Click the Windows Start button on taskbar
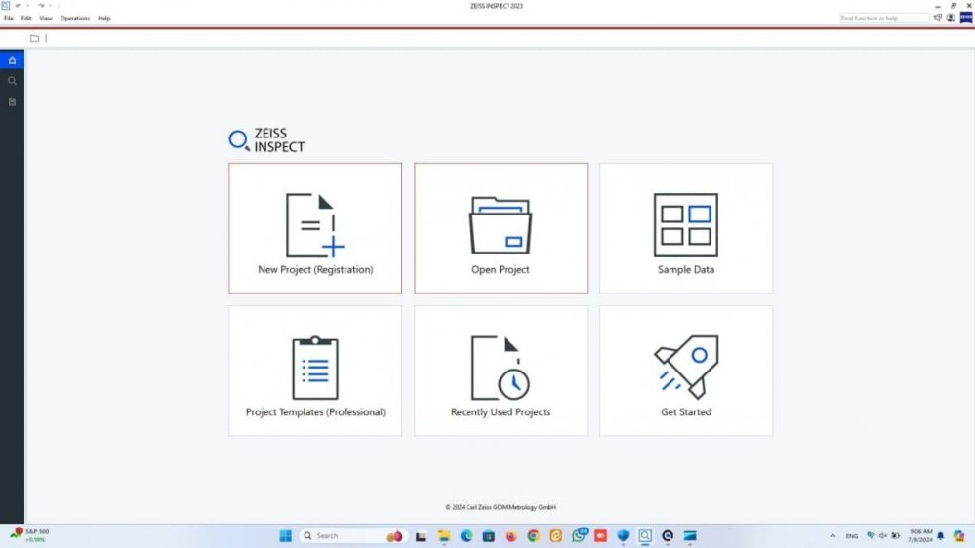 tap(286, 536)
